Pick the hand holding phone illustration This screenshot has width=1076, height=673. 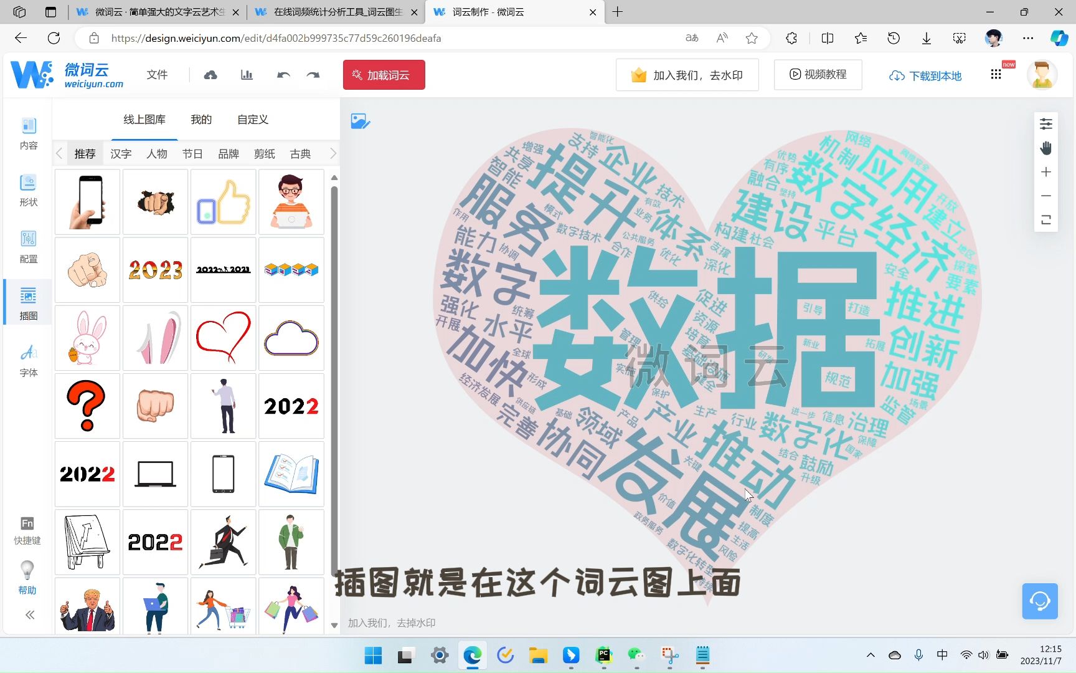(x=87, y=202)
